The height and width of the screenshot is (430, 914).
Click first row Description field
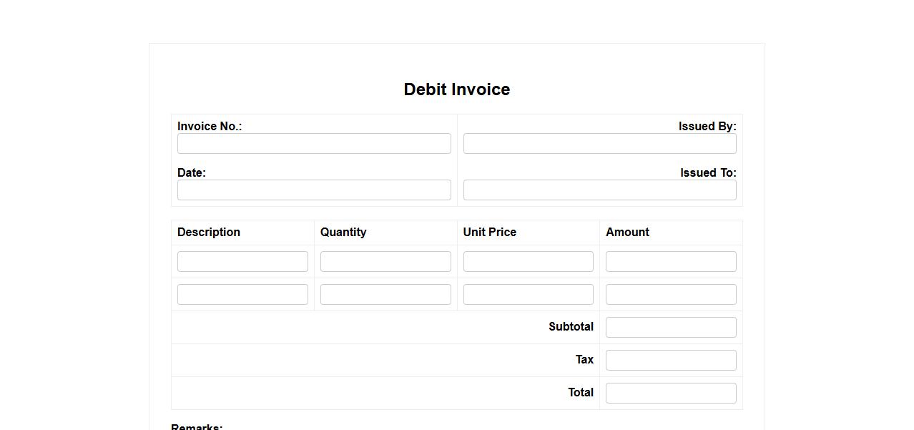[242, 261]
